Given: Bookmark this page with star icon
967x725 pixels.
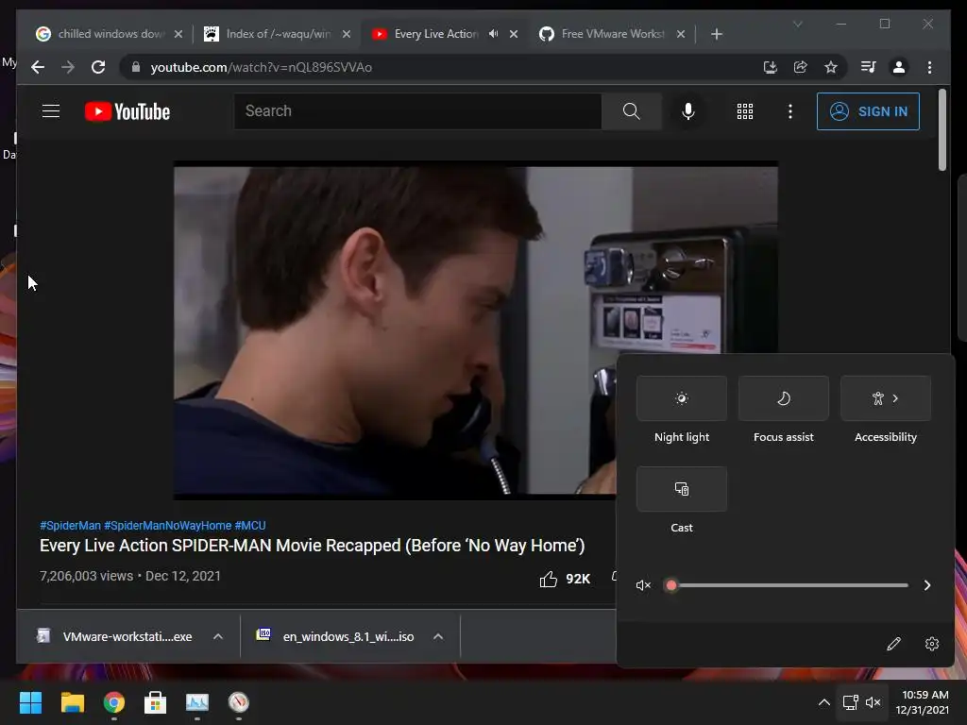Looking at the screenshot, I should coord(831,67).
